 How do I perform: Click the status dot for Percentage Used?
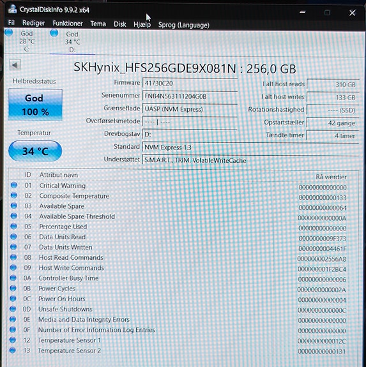[x=14, y=226]
